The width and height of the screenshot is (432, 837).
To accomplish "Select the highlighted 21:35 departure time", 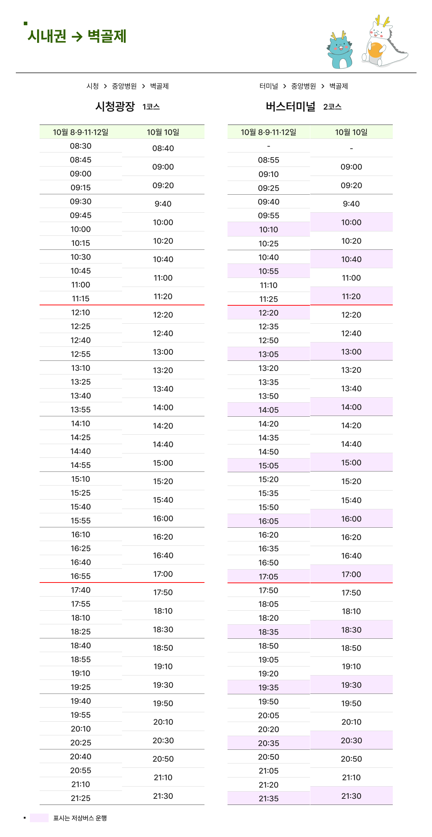I will [269, 798].
